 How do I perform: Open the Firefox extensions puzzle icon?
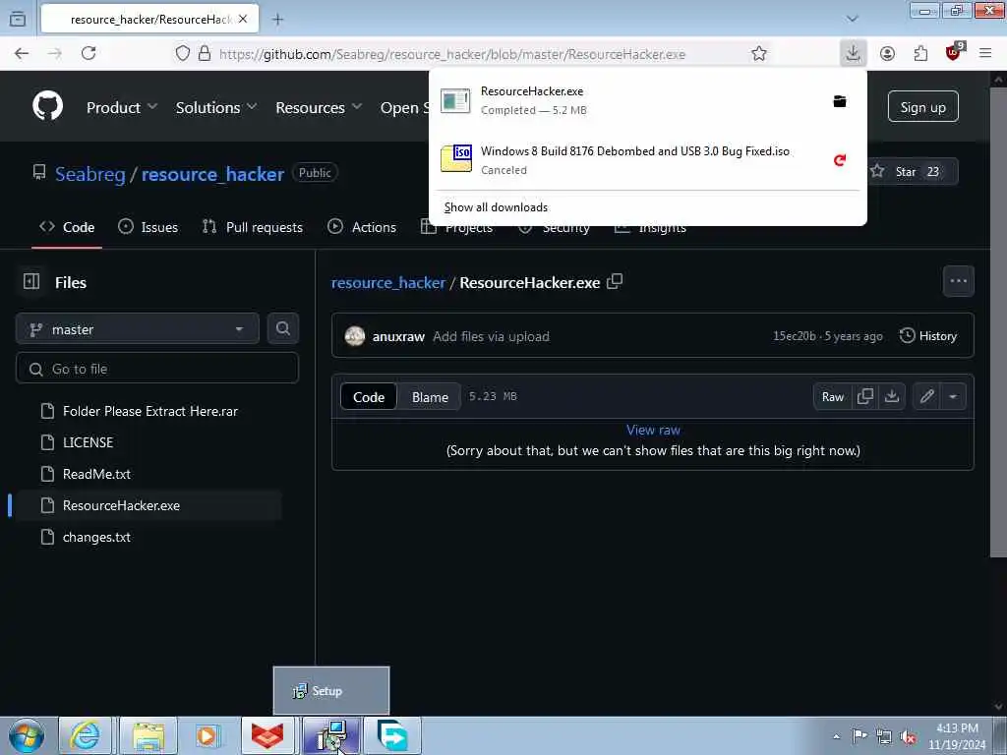[x=920, y=53]
